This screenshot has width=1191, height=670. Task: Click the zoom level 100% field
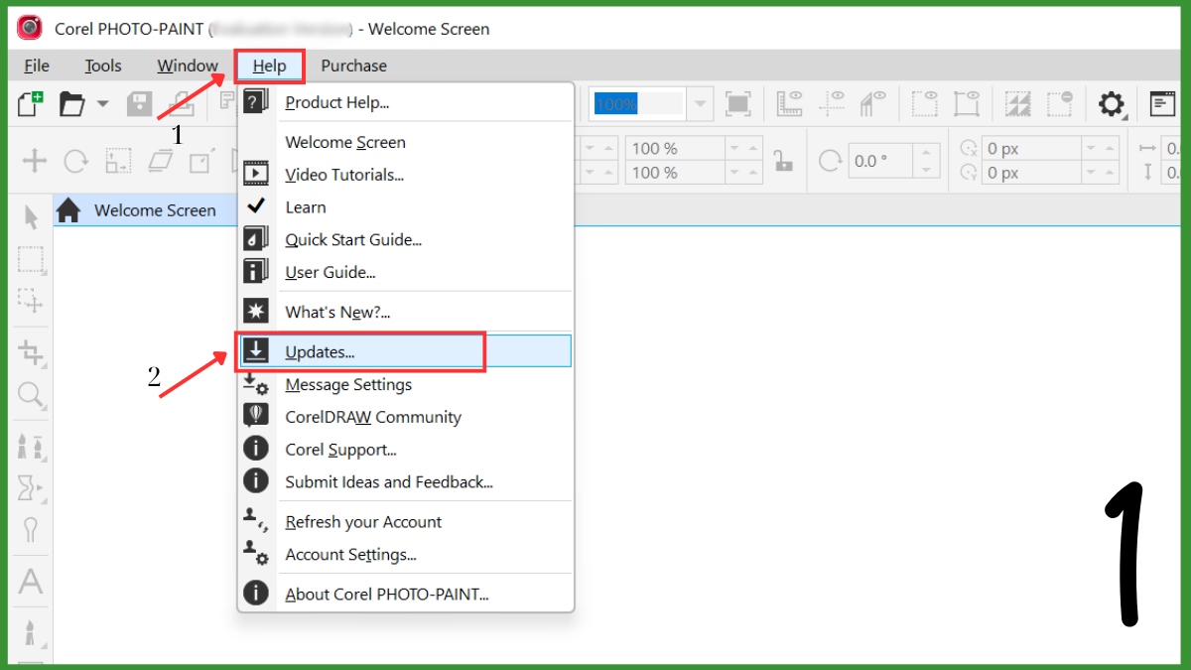[636, 103]
